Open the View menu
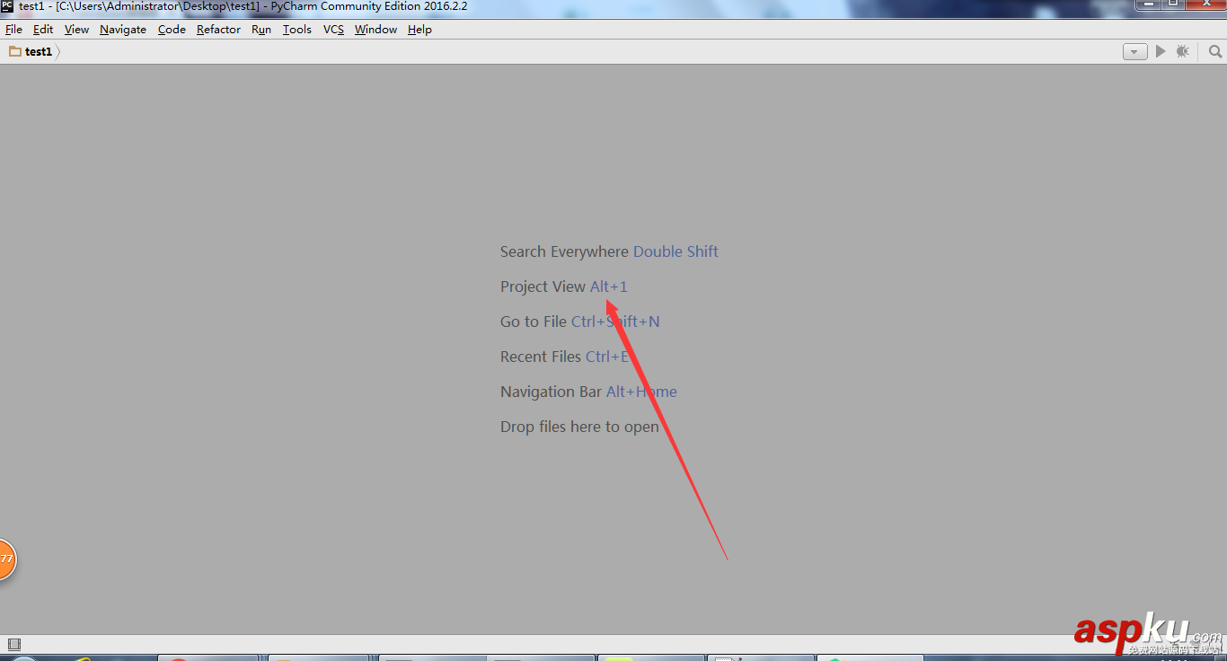 76,30
